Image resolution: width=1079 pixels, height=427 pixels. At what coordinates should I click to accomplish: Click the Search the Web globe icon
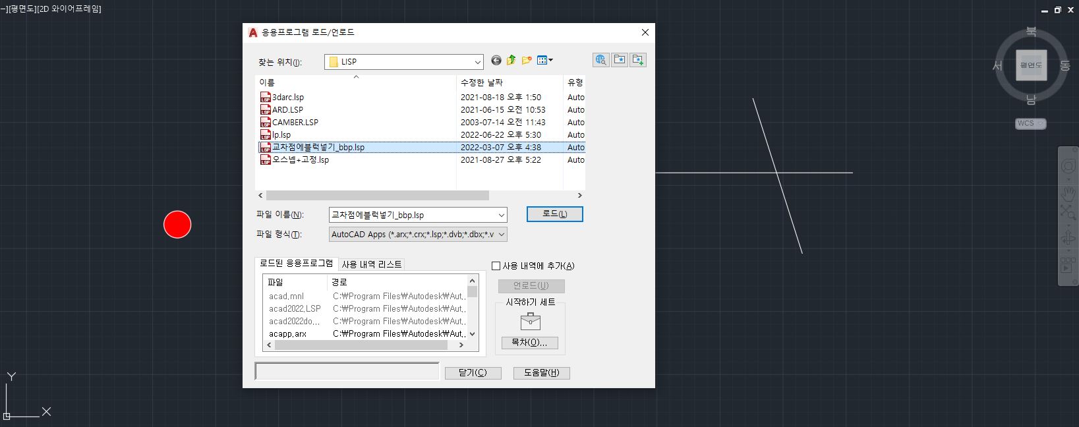point(601,60)
